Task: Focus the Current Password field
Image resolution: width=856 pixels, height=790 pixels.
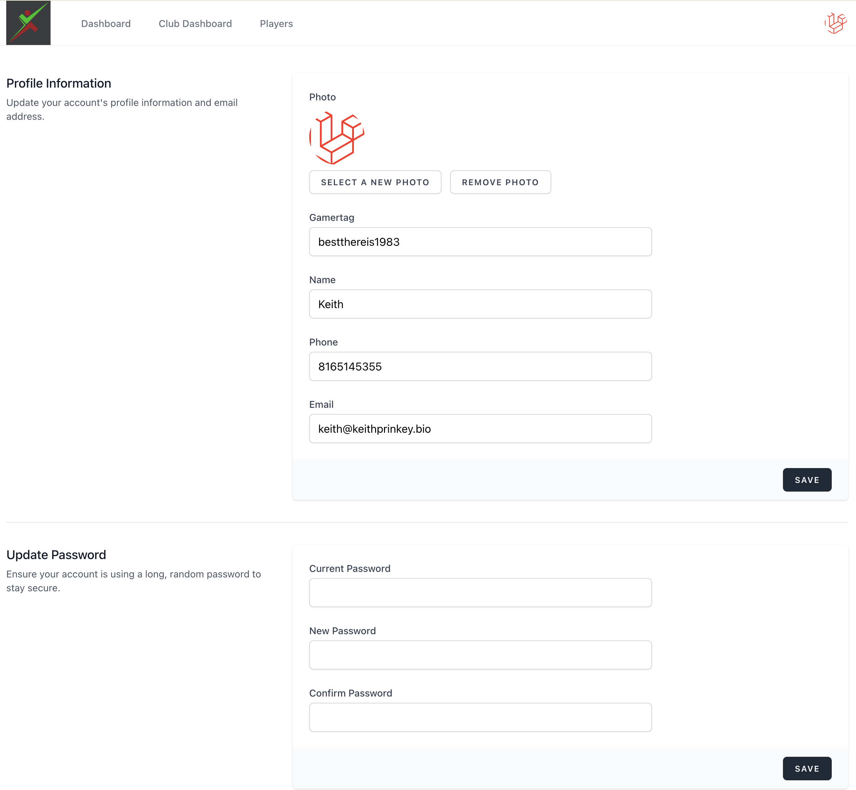Action: [x=480, y=593]
